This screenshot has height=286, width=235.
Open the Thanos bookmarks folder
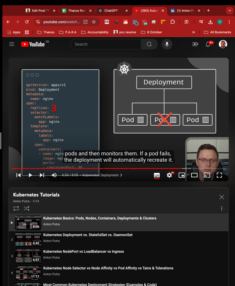coord(46,32)
